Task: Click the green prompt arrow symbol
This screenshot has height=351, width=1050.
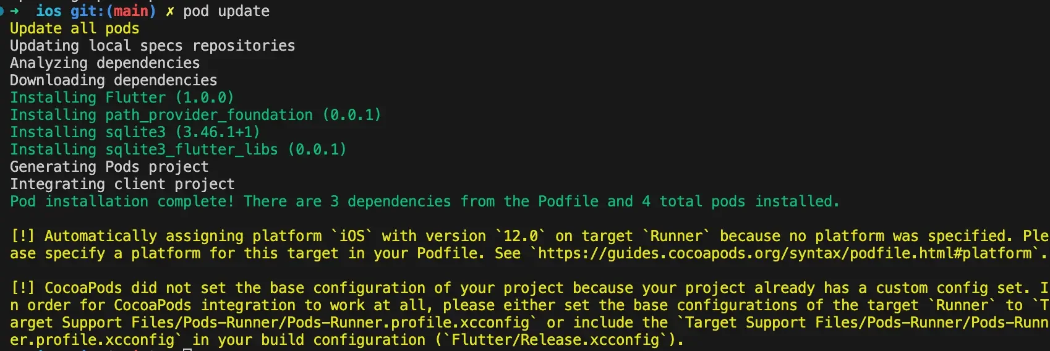Action: point(14,11)
